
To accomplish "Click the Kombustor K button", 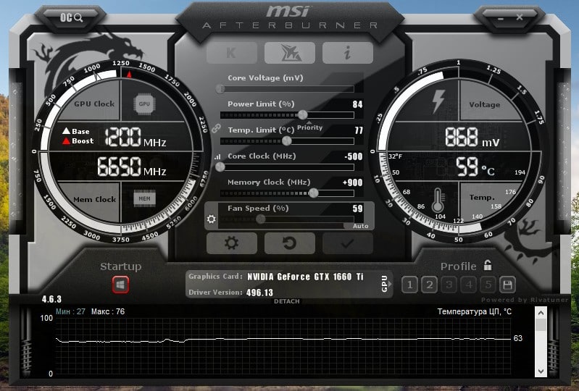I will tap(232, 53).
